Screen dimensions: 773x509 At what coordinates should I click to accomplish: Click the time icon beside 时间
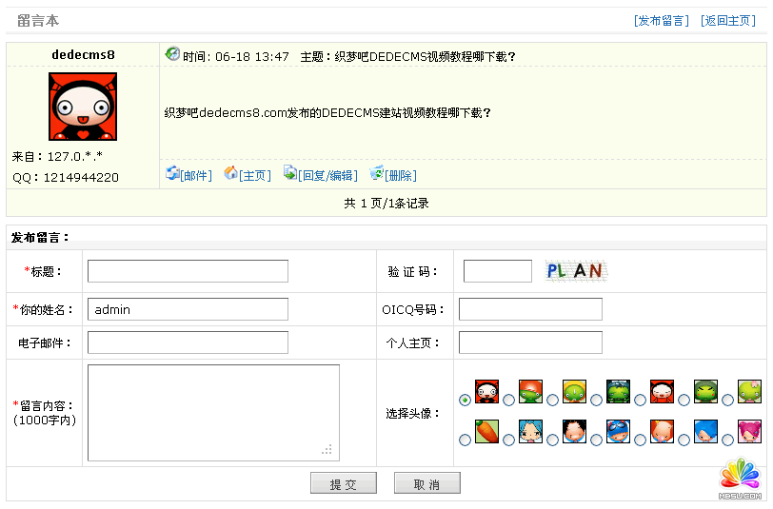click(x=172, y=54)
